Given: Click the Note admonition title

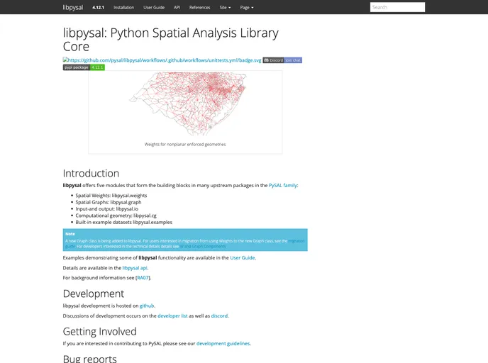Looking at the screenshot, I should [x=70, y=234].
